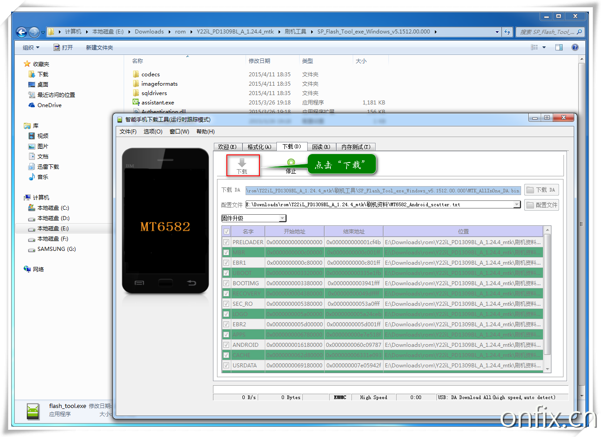Open Help menu in flash tool

pyautogui.click(x=205, y=132)
